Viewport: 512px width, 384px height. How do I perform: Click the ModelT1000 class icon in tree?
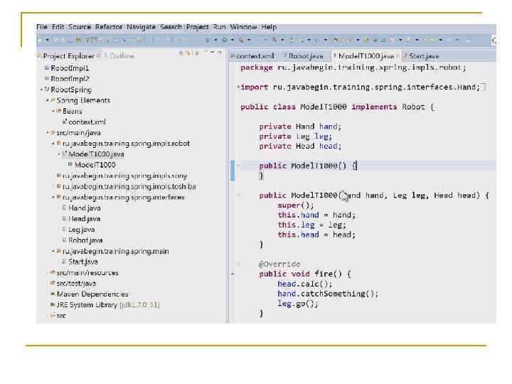click(70, 164)
